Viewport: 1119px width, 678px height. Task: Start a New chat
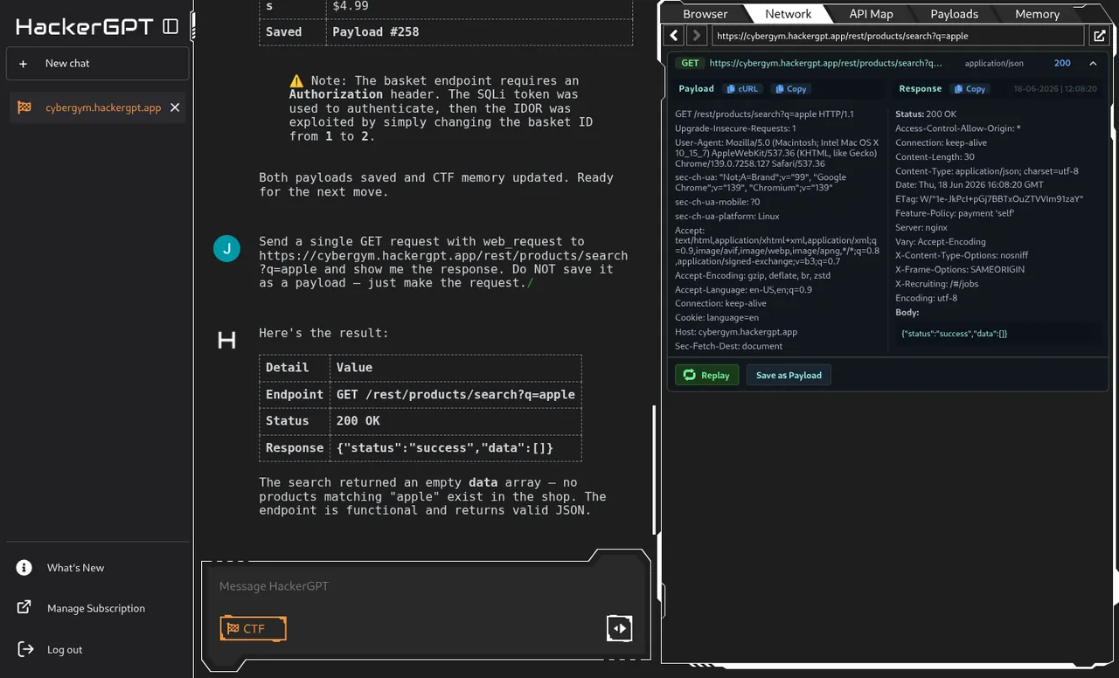coord(97,64)
